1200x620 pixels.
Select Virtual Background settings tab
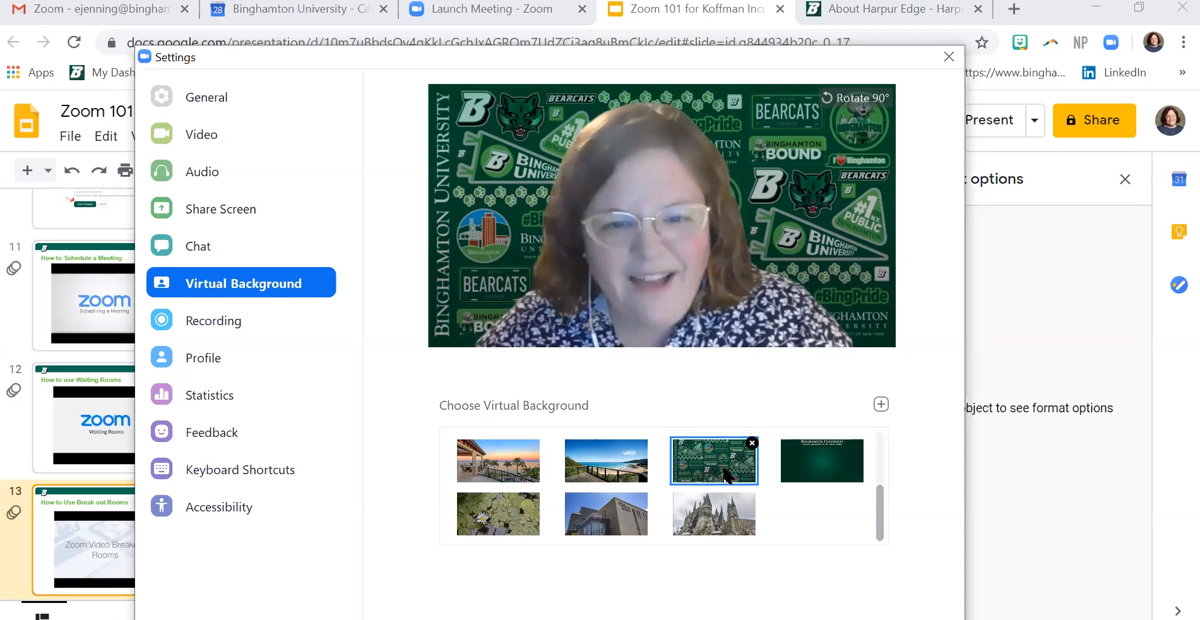(x=241, y=282)
